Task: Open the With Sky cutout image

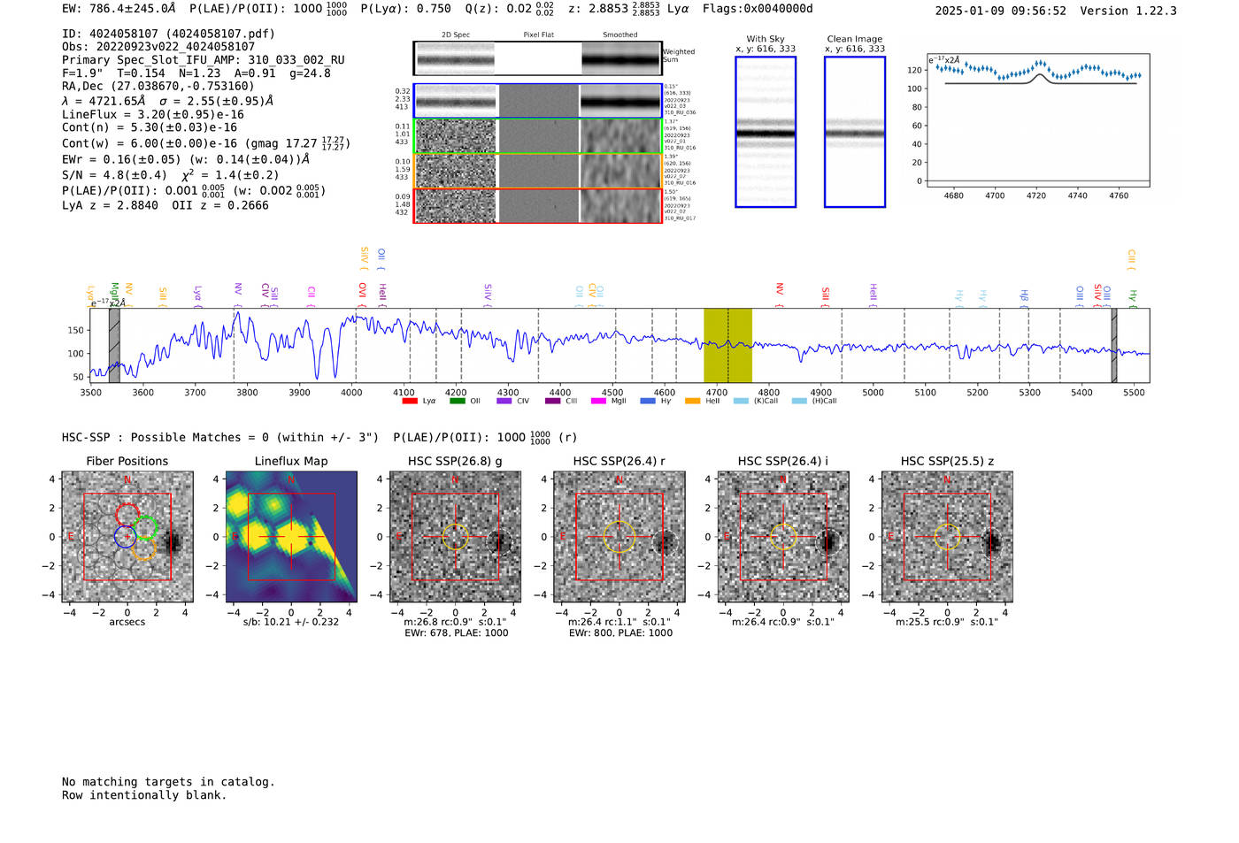Action: point(766,132)
